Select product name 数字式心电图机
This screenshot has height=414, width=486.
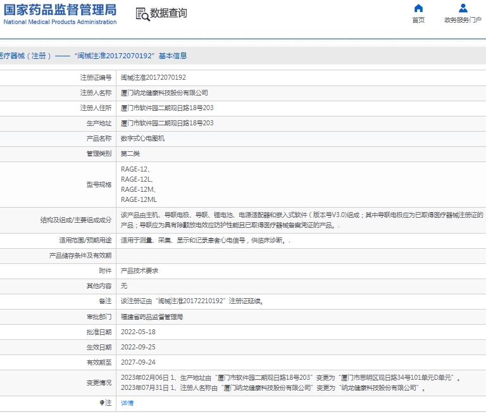pos(142,138)
